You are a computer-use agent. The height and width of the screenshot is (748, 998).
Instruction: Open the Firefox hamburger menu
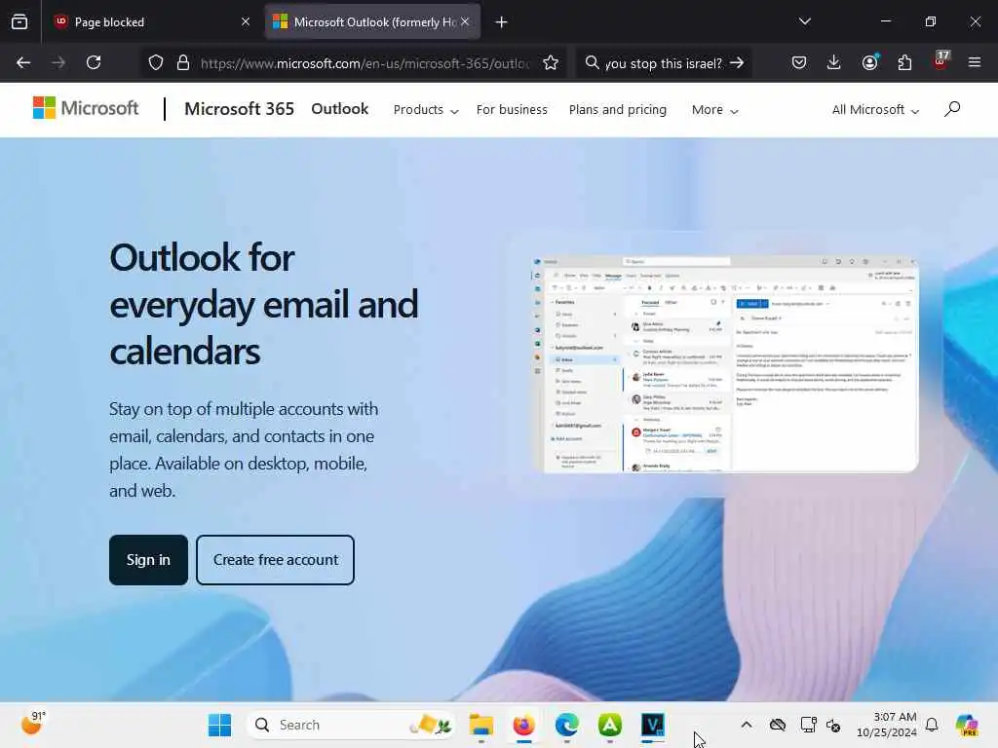[975, 62]
